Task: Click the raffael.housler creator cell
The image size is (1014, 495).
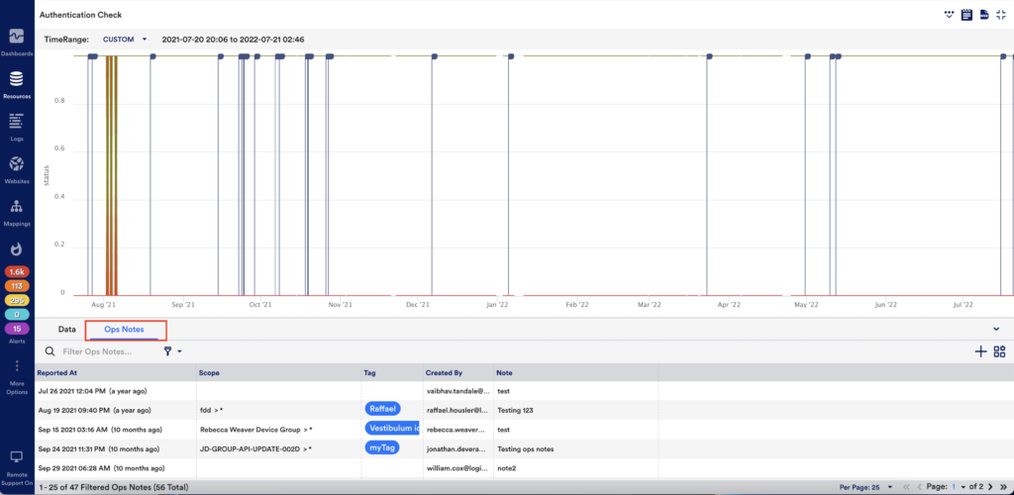Action: point(457,410)
